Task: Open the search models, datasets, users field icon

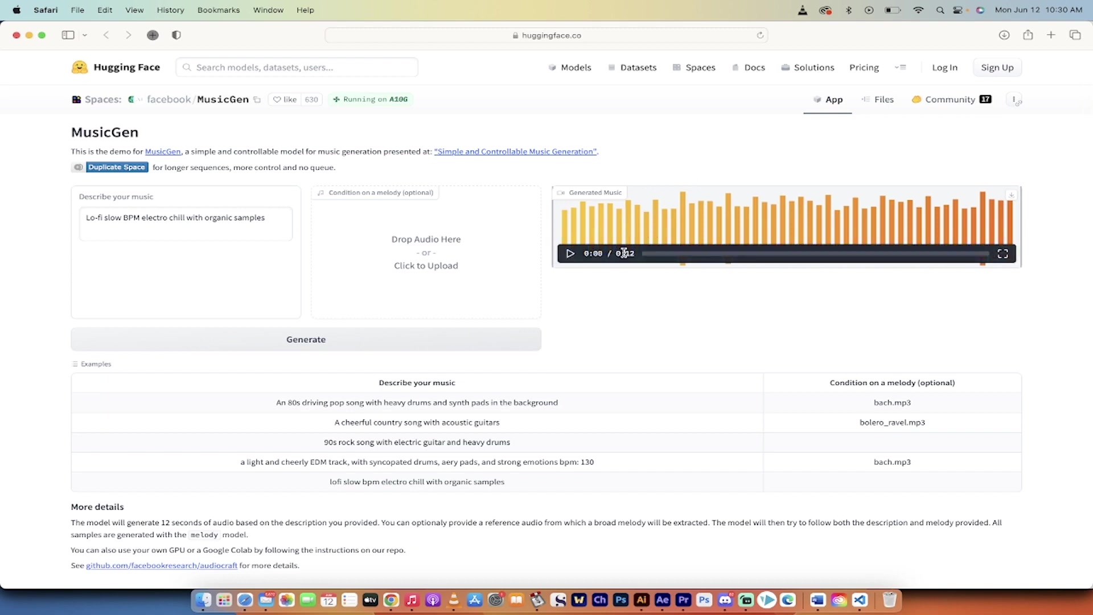Action: tap(187, 67)
